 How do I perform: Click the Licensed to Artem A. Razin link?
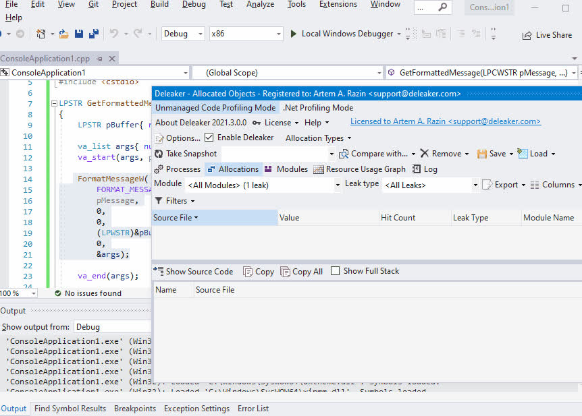[446, 121]
